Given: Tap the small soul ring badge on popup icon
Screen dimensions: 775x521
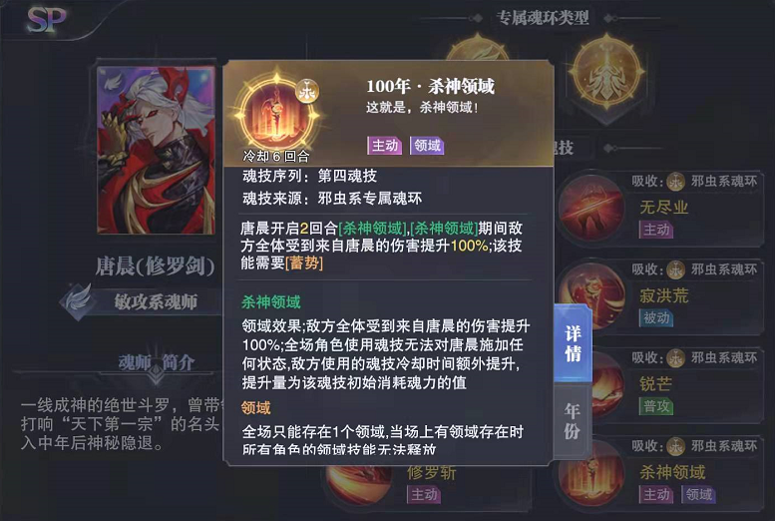Looking at the screenshot, I should click(x=307, y=92).
